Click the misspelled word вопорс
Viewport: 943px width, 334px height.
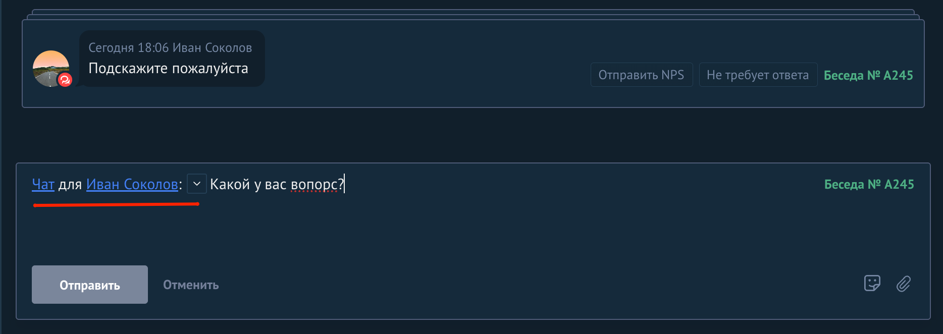(314, 184)
